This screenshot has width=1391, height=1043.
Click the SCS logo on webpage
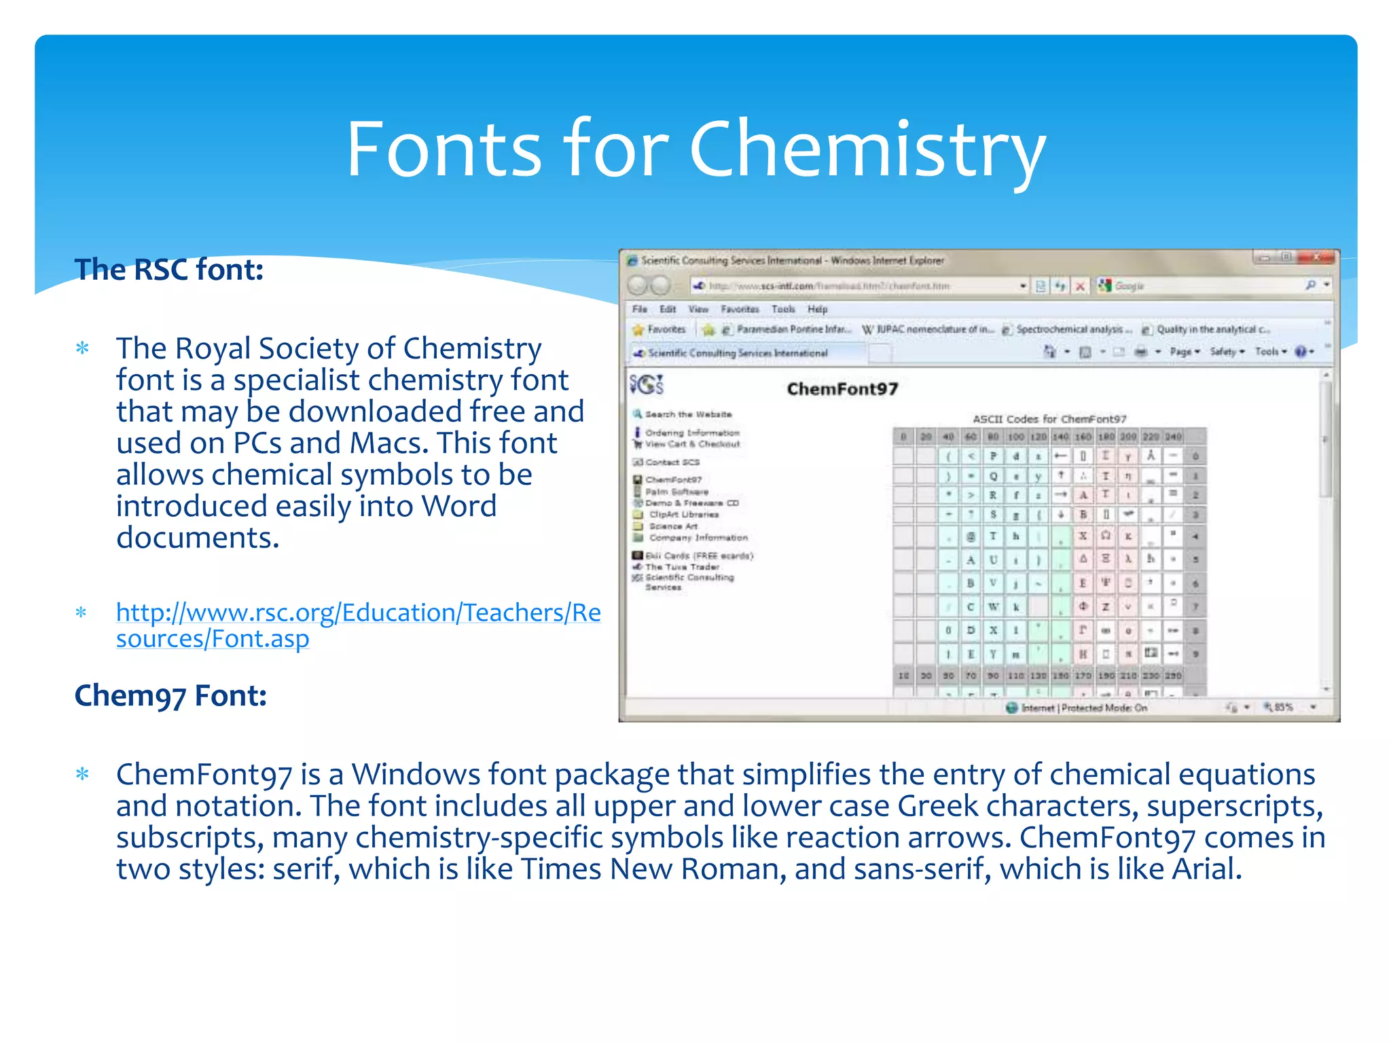[647, 385]
